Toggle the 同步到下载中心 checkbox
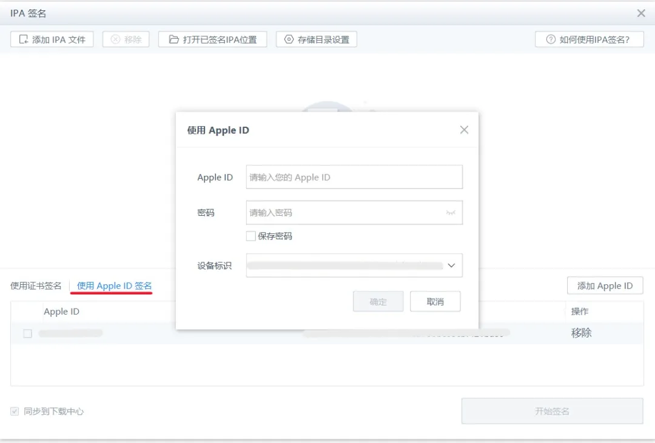655x443 pixels. (15, 411)
